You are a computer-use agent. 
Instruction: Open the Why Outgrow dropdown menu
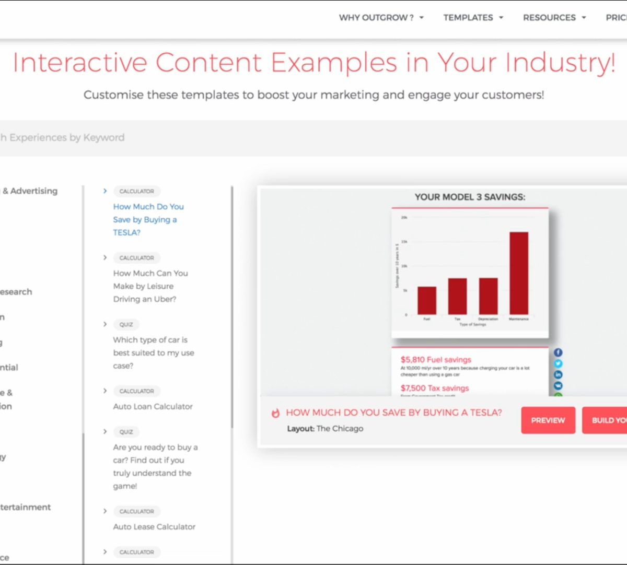(x=381, y=18)
